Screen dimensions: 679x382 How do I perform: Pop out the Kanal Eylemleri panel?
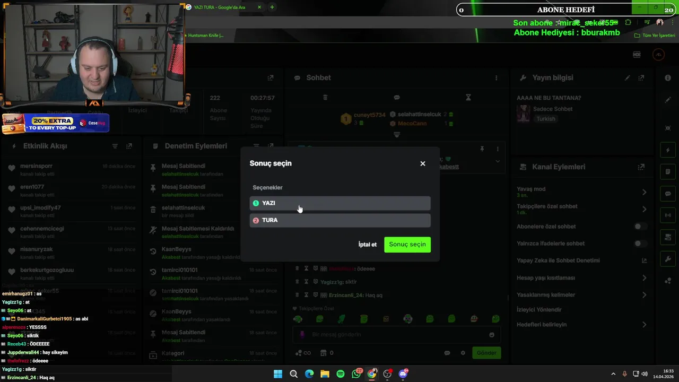[x=641, y=167]
